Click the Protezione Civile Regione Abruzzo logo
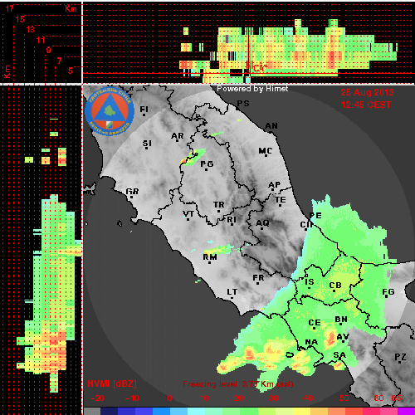The height and width of the screenshot is (415, 415). click(110, 111)
